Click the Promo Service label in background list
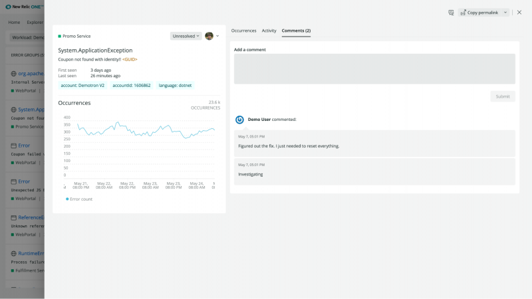This screenshot has width=532, height=299. tap(29, 126)
